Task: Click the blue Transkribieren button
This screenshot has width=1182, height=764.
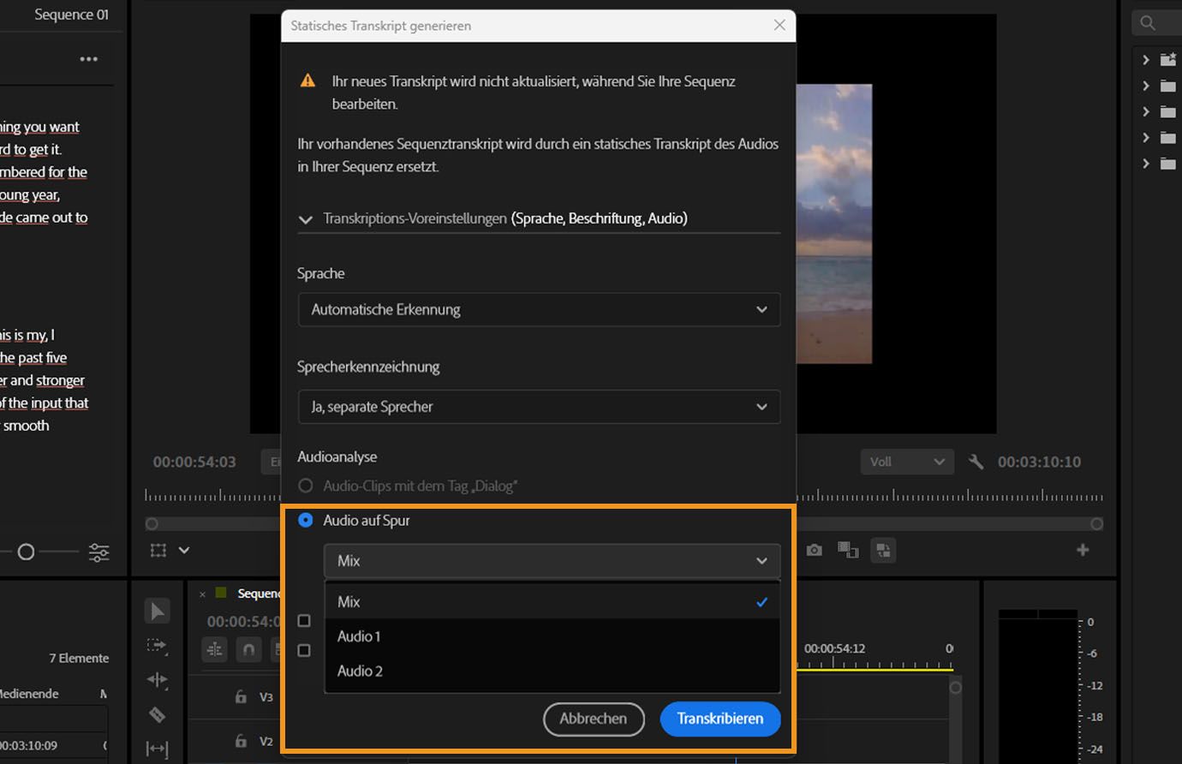Action: tap(719, 719)
